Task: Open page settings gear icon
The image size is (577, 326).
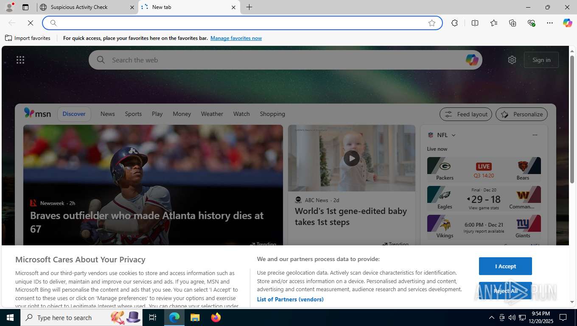Action: pos(512,60)
